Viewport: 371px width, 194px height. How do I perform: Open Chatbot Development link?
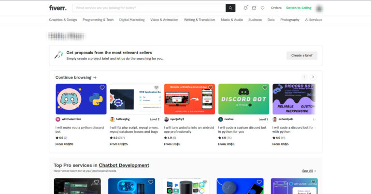(124, 166)
